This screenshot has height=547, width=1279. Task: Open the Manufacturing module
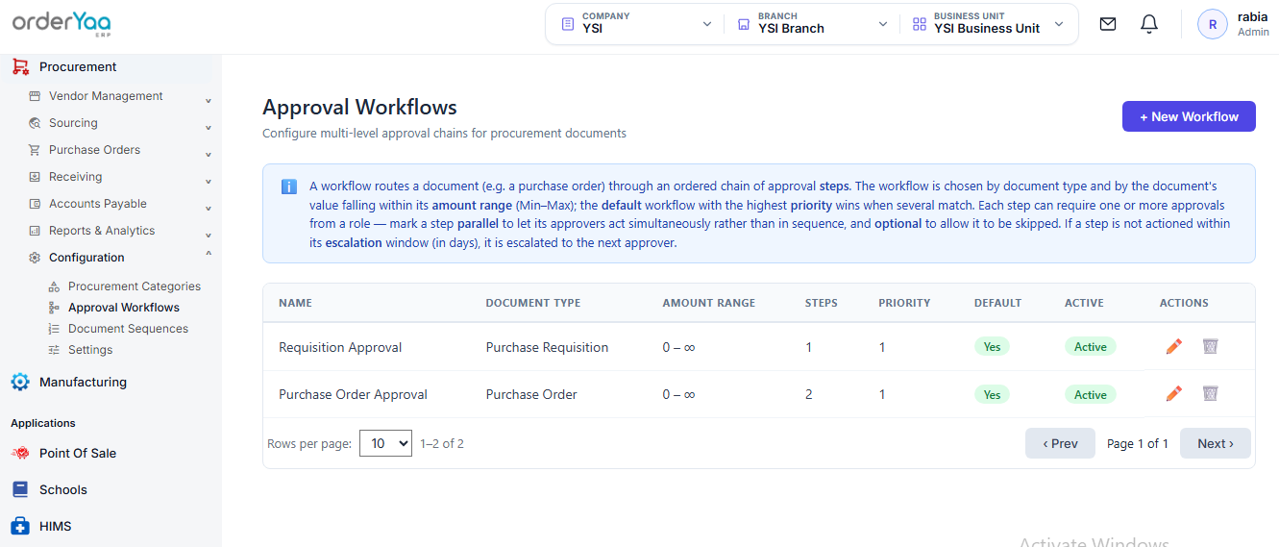pyautogui.click(x=83, y=383)
